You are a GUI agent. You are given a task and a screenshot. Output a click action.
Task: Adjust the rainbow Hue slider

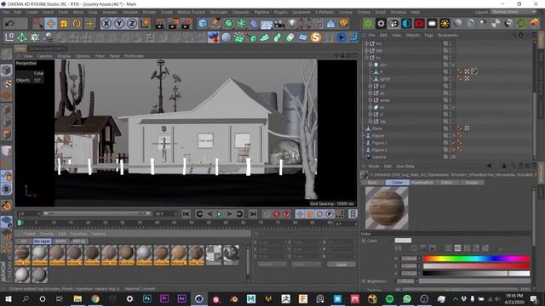(x=476, y=258)
